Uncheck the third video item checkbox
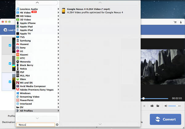Viewport: 185px width, 129px height. (10, 82)
